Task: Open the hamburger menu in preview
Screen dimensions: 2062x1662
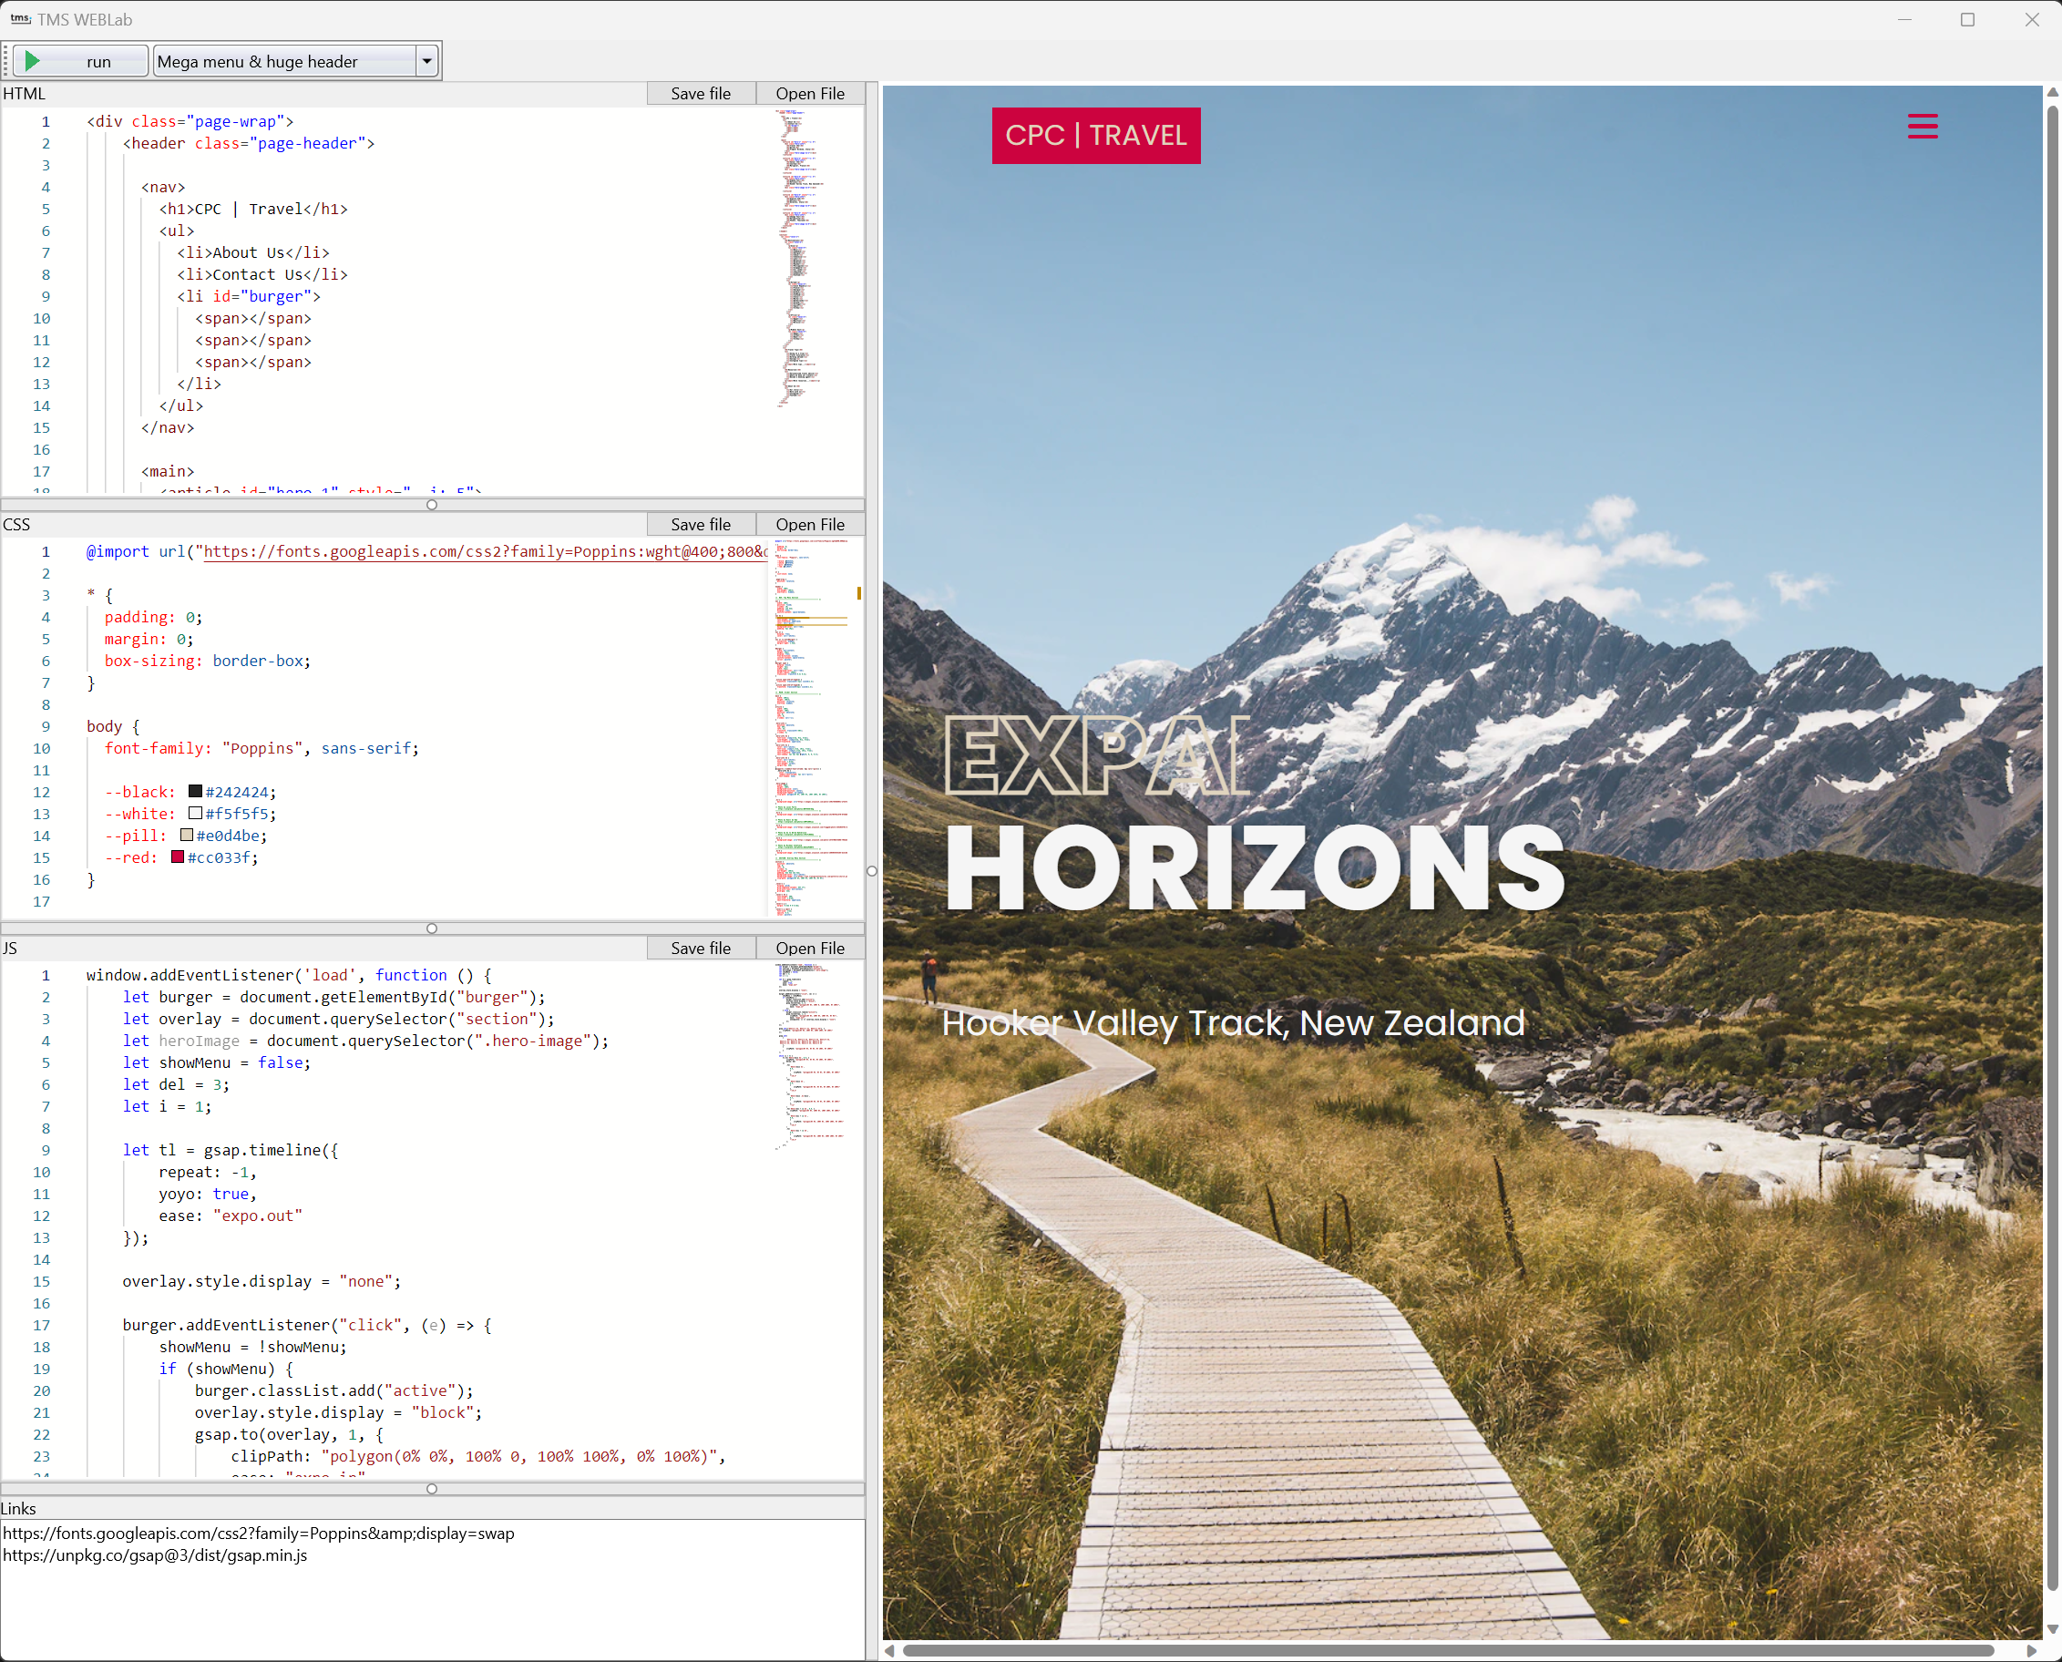Action: pos(1923,127)
